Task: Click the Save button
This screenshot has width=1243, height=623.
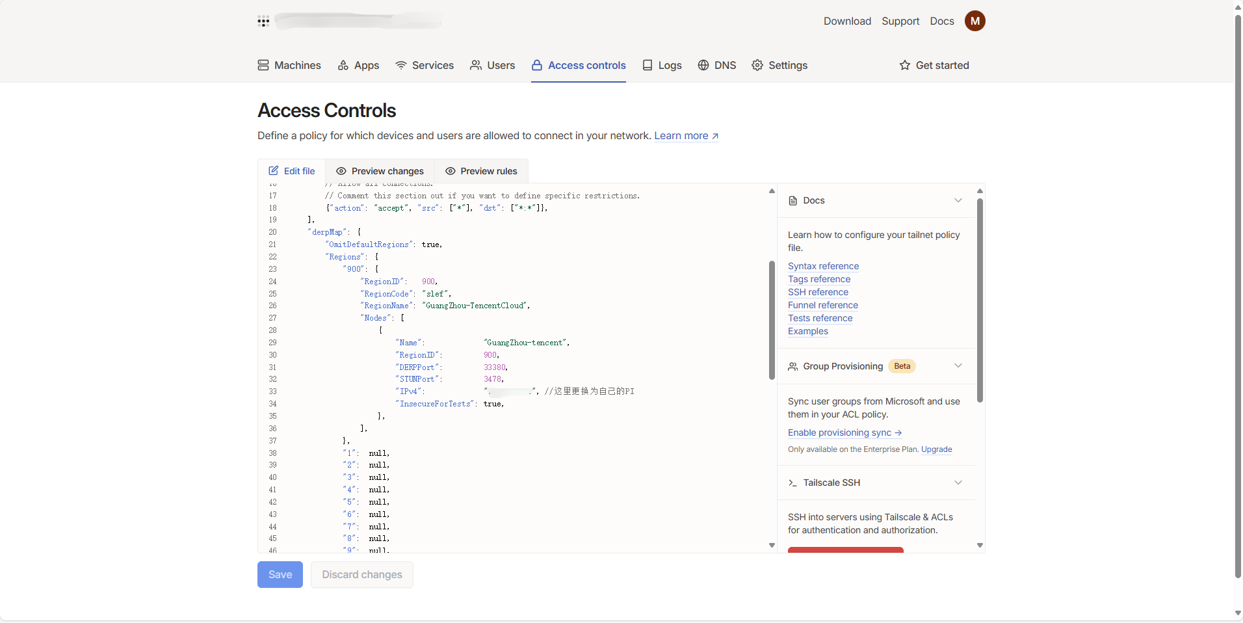Action: (x=280, y=575)
